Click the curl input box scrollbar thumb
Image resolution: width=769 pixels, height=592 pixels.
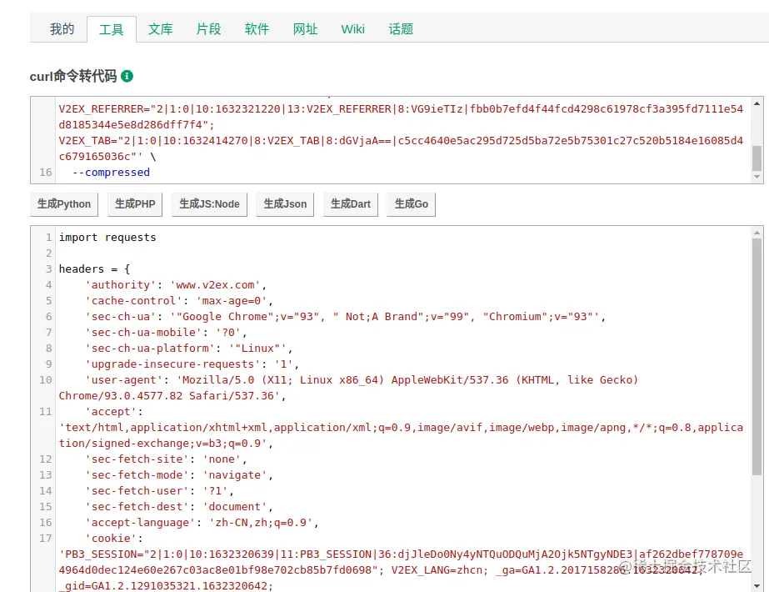tap(757, 158)
